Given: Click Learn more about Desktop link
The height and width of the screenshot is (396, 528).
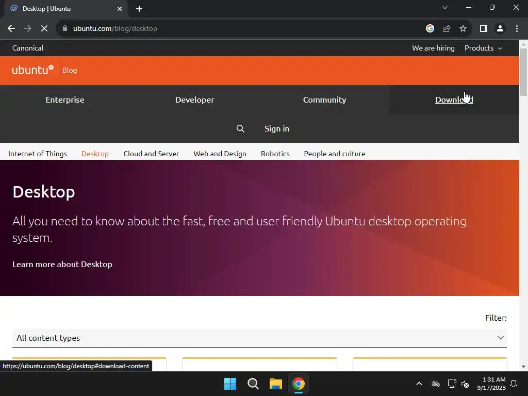Looking at the screenshot, I should click(62, 265).
